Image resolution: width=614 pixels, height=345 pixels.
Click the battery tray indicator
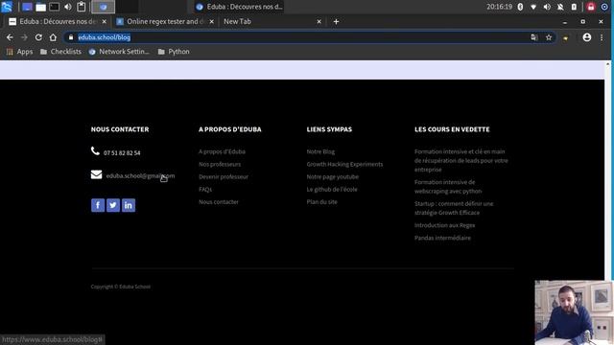(x=574, y=7)
